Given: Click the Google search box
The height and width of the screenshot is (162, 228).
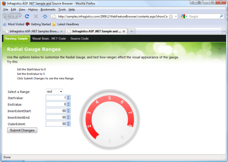Looking at the screenshot, I should (204, 17).
